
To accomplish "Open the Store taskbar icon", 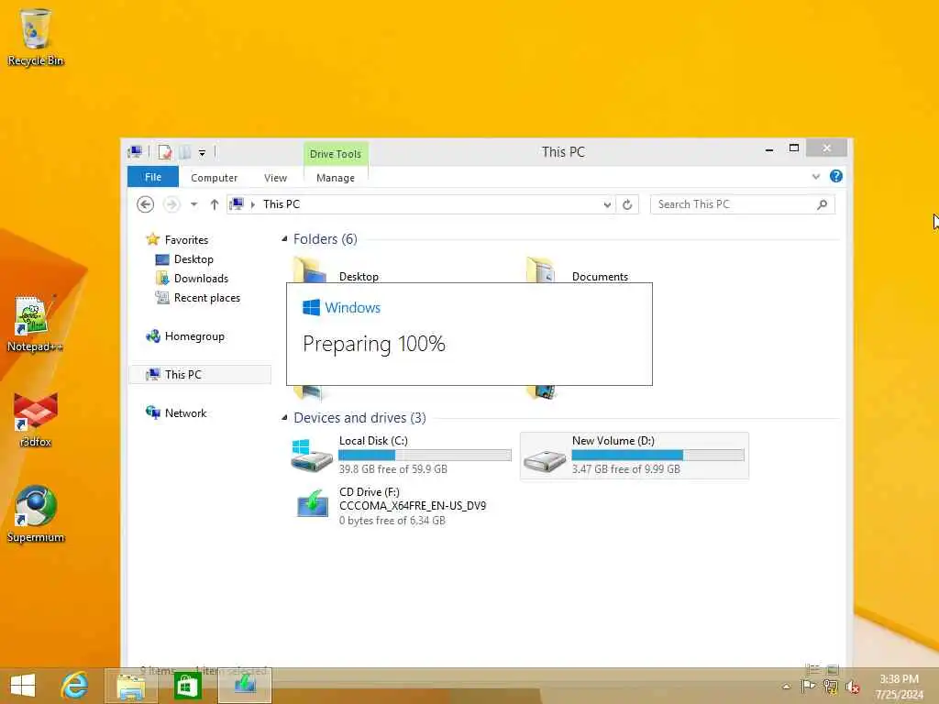I will point(187,686).
